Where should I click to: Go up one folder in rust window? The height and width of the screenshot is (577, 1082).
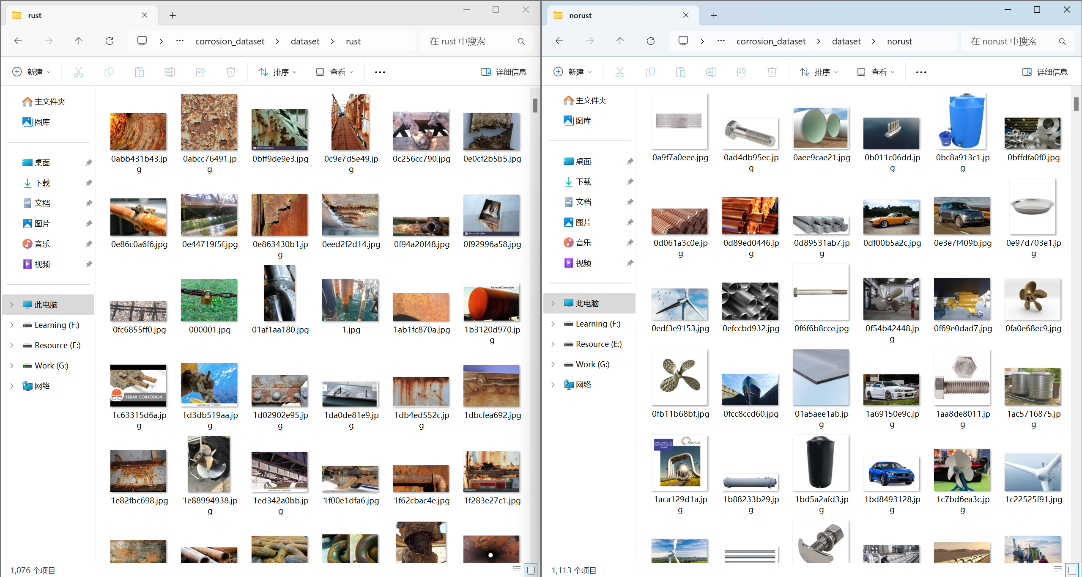point(79,41)
